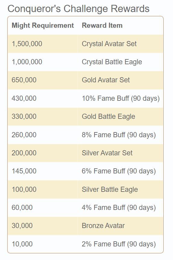The height and width of the screenshot is (260, 173).
Task: Click the 8% Fame Buff entry
Action: point(119,135)
